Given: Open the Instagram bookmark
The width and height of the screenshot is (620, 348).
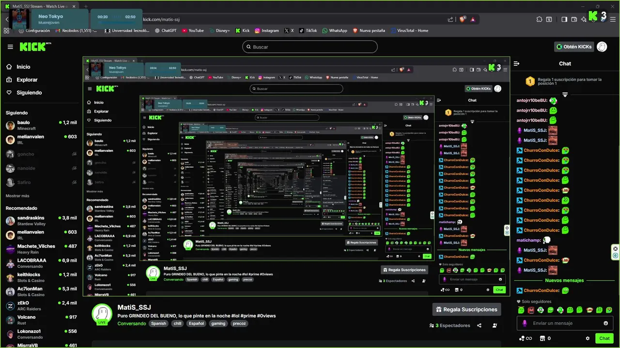Looking at the screenshot, I should 267,30.
